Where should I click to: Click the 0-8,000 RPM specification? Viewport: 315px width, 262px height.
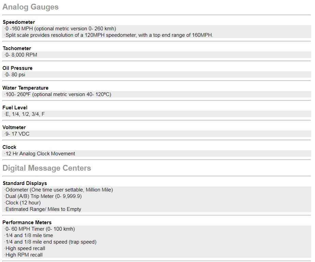coord(21,55)
